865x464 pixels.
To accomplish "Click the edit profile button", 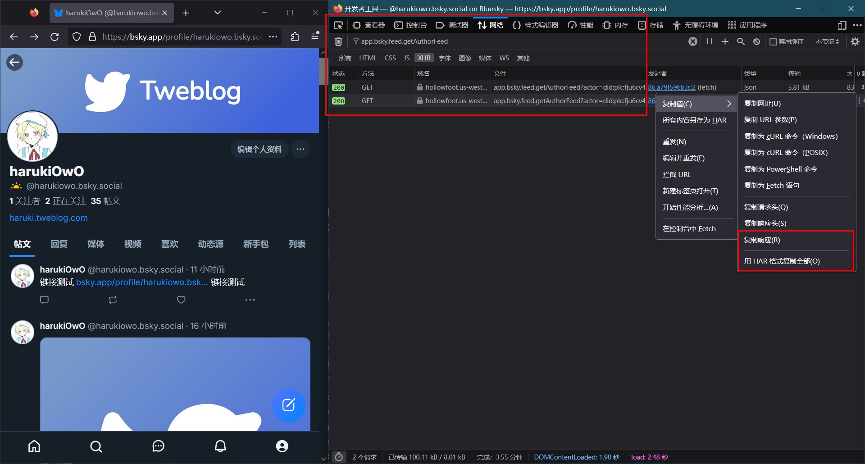I will (x=259, y=149).
